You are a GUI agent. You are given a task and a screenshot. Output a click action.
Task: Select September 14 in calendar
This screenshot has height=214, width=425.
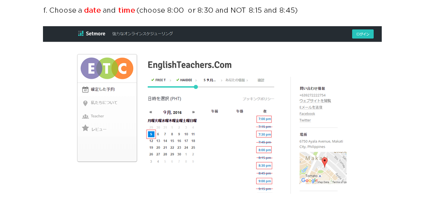point(165,141)
